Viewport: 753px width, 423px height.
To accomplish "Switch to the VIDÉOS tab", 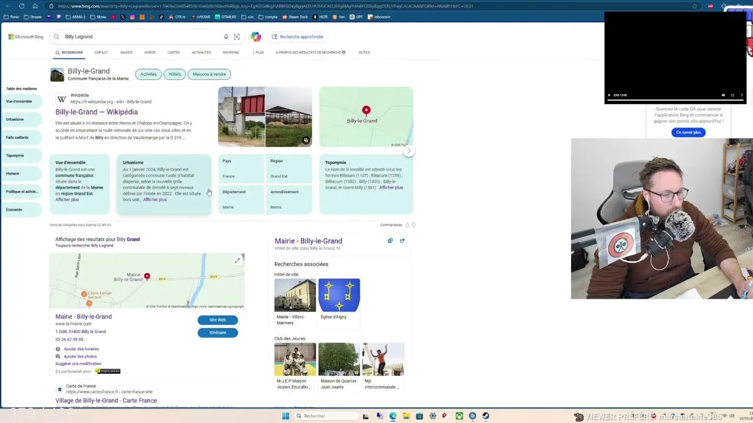I will 150,52.
